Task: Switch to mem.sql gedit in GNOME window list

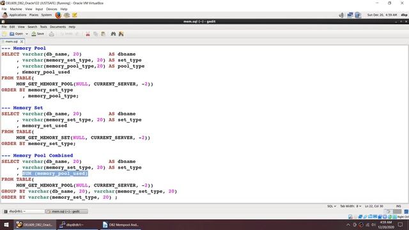Action: (66, 211)
